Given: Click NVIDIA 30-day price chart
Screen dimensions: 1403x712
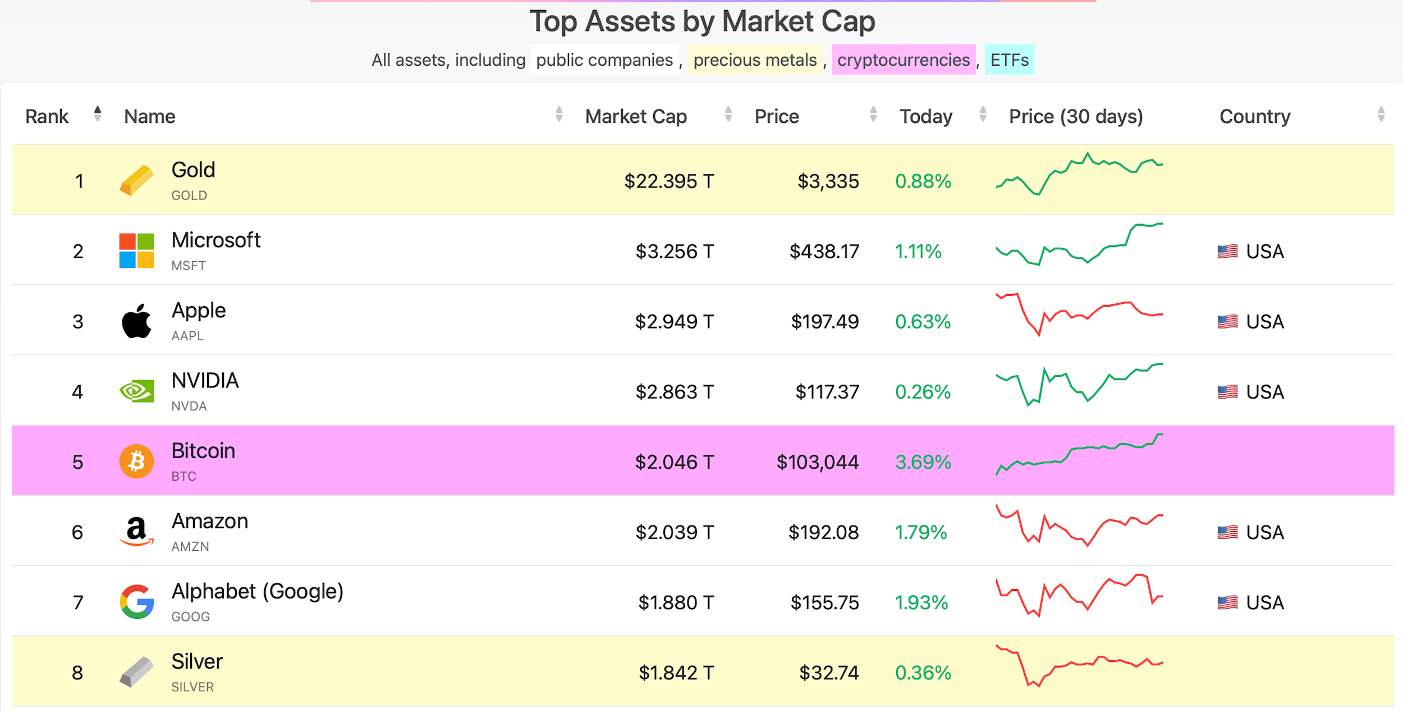Looking at the screenshot, I should click(1079, 385).
